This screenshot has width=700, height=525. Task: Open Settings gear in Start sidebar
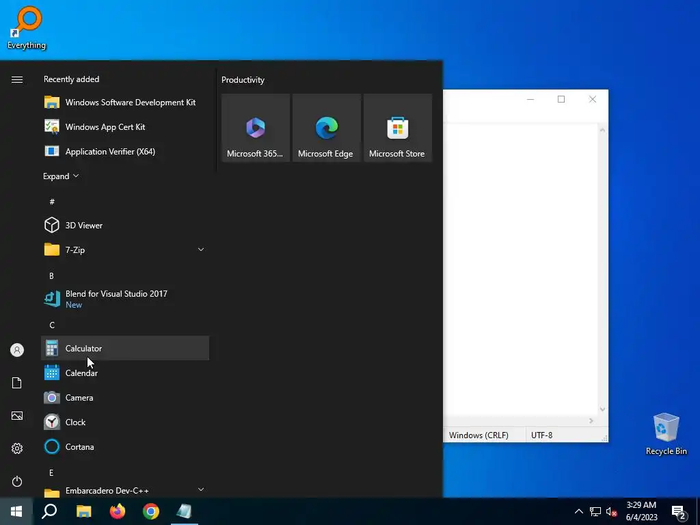pos(17,448)
